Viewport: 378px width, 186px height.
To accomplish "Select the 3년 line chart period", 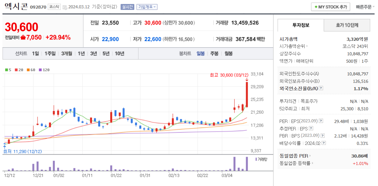I will [x=94, y=53].
